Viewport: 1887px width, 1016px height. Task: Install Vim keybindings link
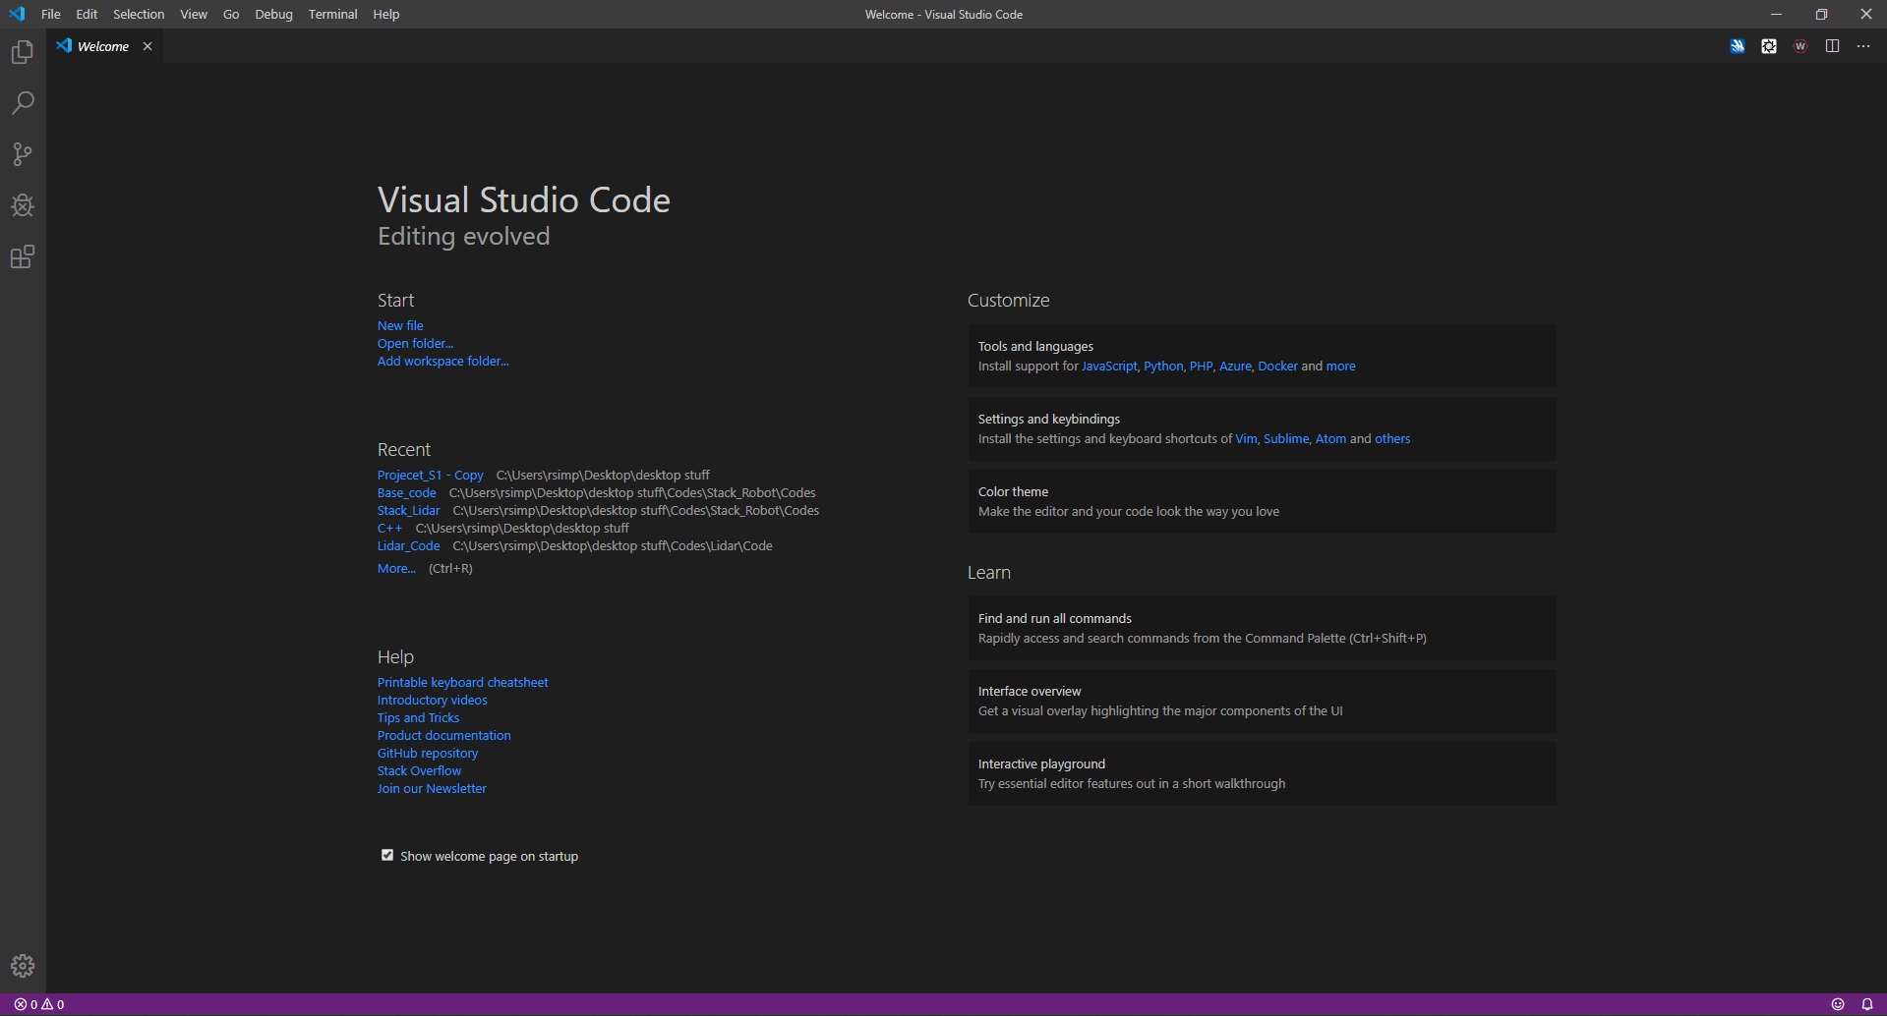tap(1246, 438)
